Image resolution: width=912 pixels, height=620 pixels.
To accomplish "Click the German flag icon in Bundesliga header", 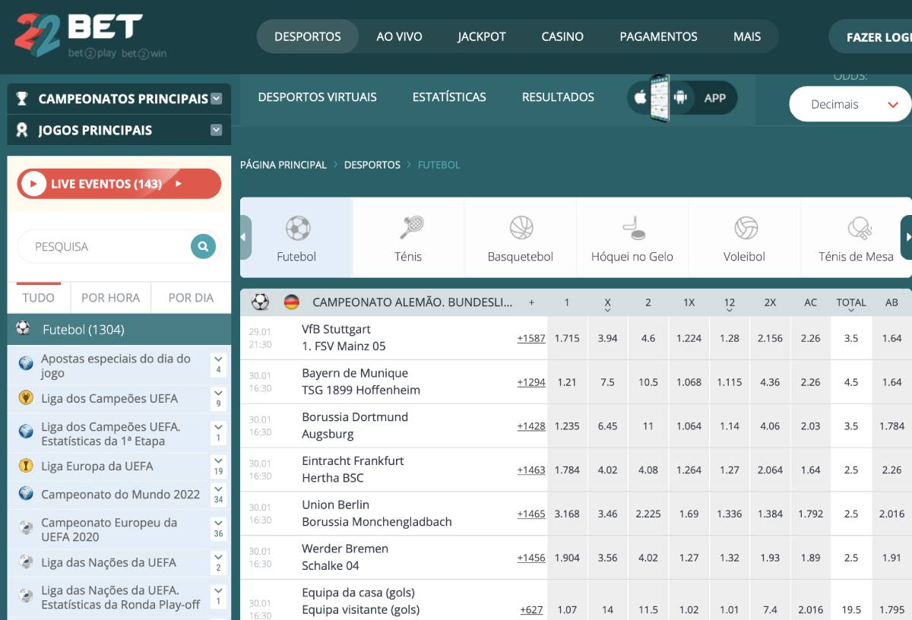I will point(292,302).
